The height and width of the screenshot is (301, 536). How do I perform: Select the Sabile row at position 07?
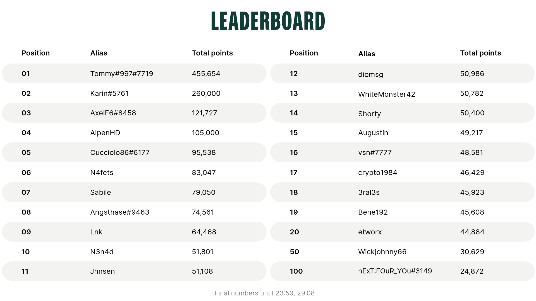pyautogui.click(x=134, y=192)
